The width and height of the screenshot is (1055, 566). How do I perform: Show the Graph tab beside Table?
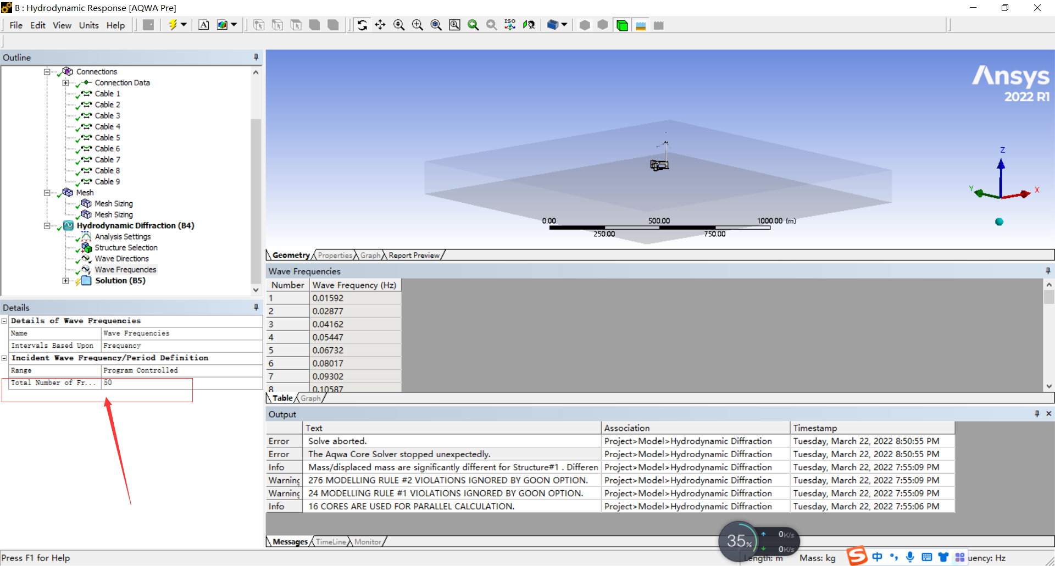point(310,398)
